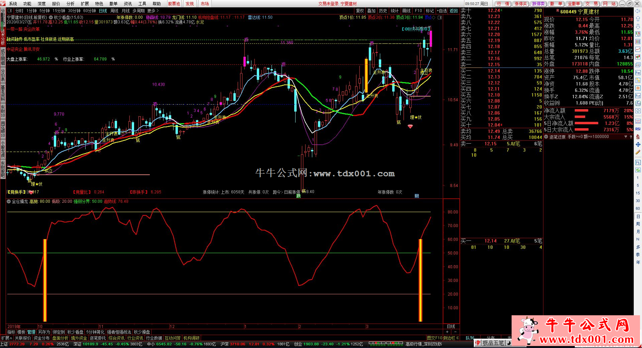Select the 60-minute period sidebar button
The width and height of the screenshot is (642, 348).
pos(638,208)
